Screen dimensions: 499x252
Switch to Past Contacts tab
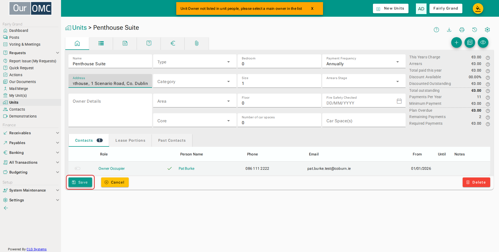click(172, 140)
